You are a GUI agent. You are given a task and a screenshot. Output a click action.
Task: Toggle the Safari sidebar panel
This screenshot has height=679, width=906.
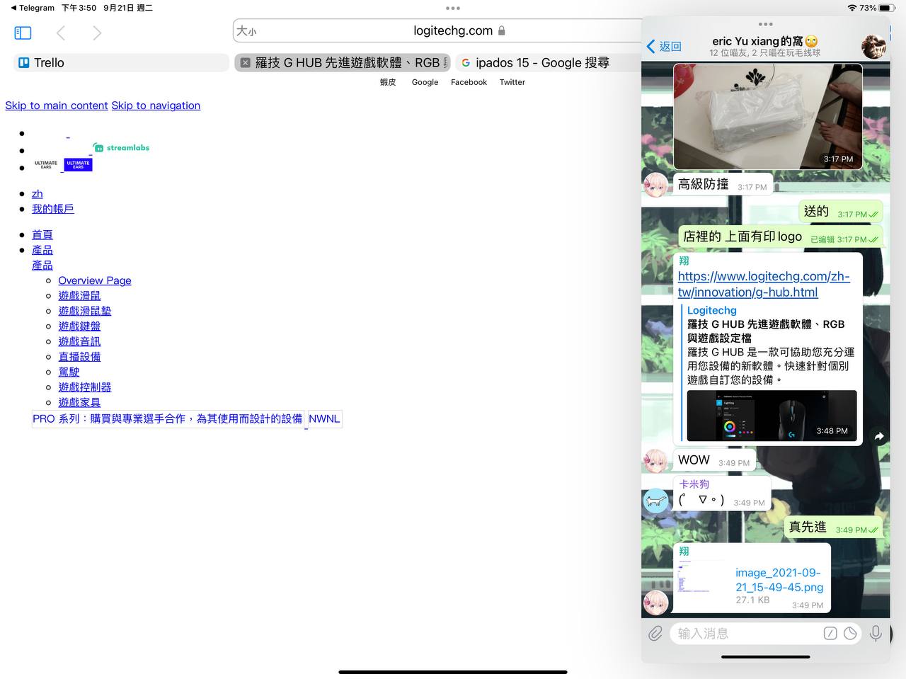23,33
